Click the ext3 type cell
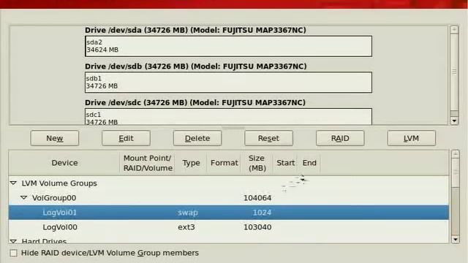 pos(186,227)
